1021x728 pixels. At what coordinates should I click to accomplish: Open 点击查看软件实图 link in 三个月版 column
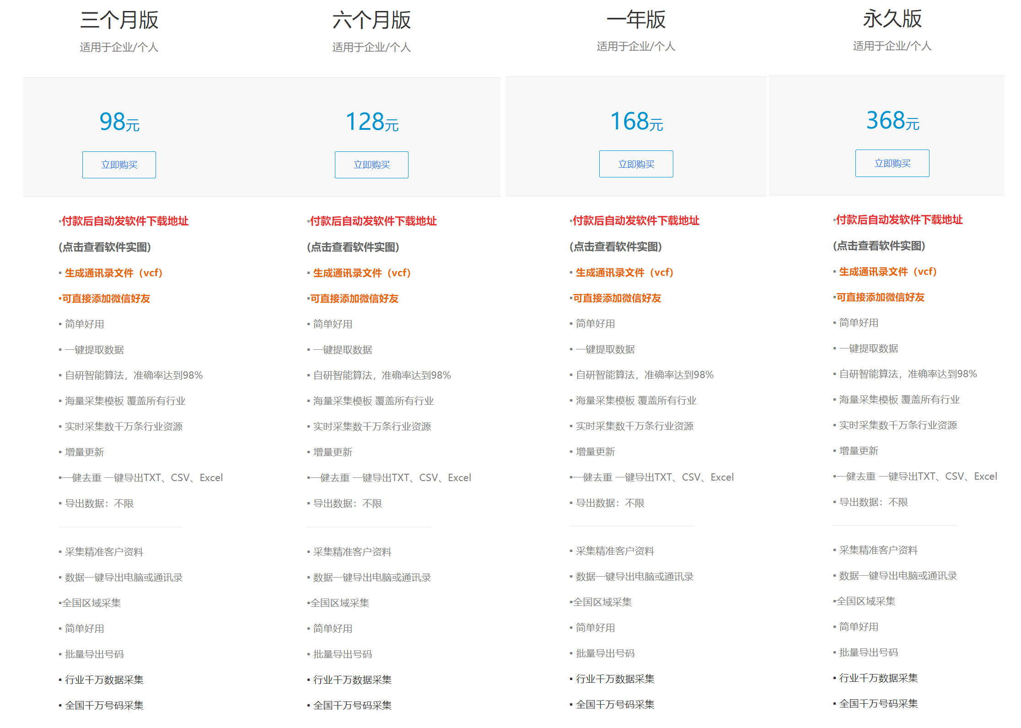coord(105,247)
